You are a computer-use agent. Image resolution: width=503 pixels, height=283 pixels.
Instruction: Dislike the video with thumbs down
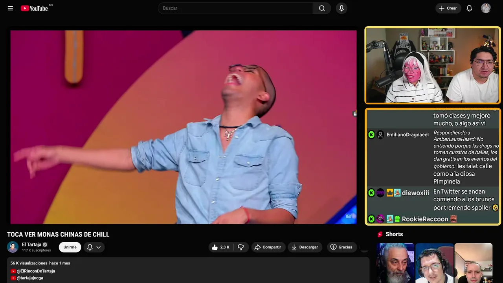(241, 247)
